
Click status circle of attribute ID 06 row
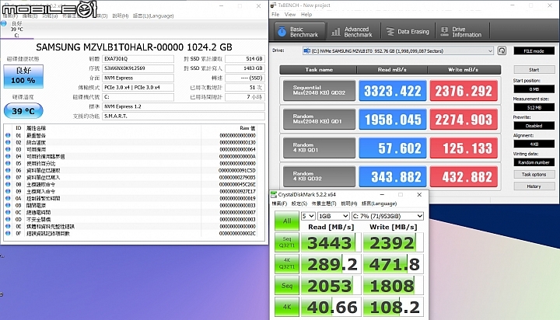[x=8, y=170]
